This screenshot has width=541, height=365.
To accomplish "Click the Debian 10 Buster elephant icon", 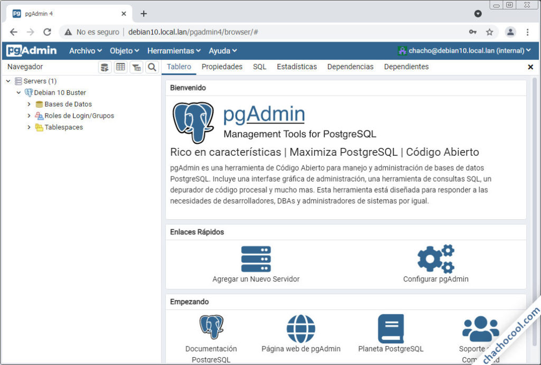I will pos(29,92).
